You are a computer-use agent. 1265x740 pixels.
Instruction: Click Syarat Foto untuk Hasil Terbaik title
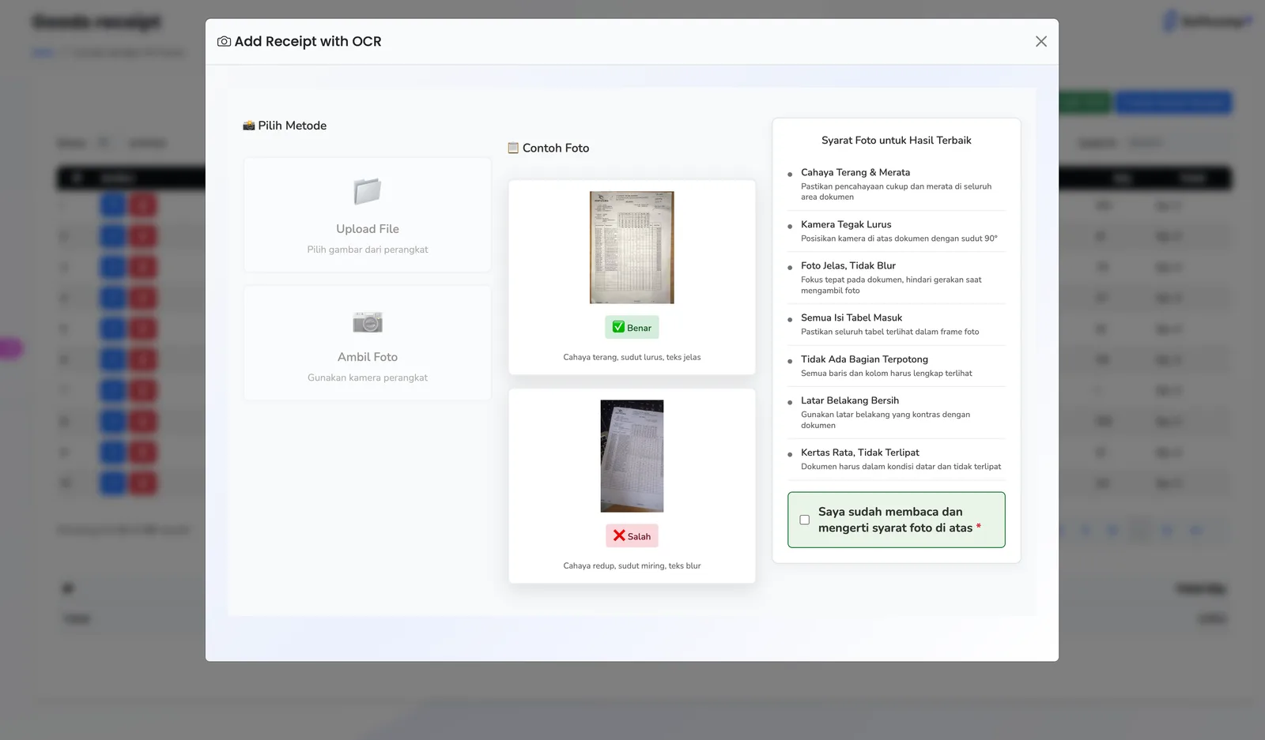pos(897,141)
